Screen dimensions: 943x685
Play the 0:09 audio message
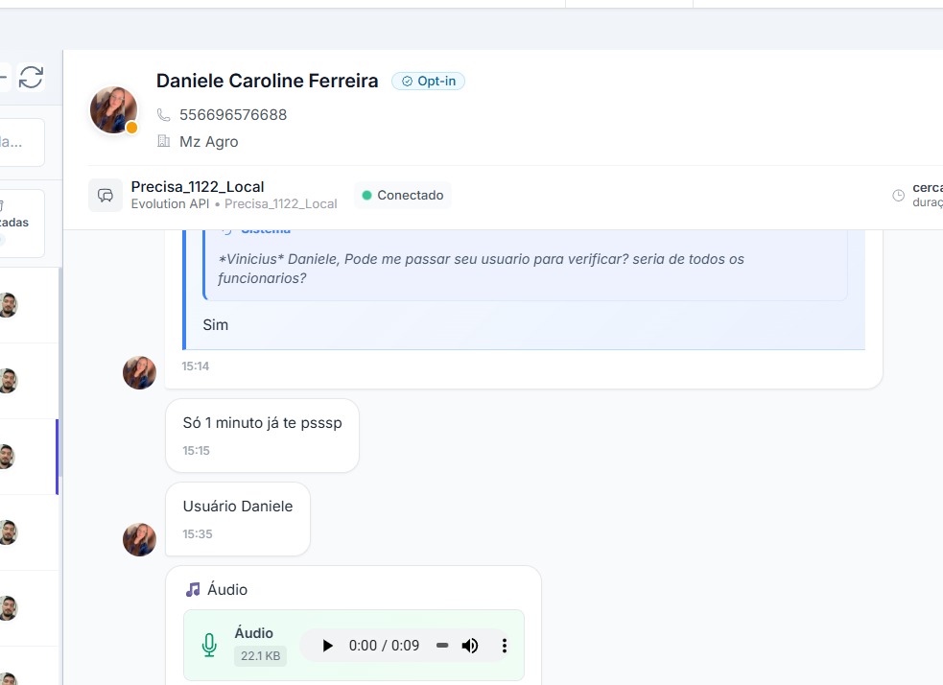click(327, 646)
